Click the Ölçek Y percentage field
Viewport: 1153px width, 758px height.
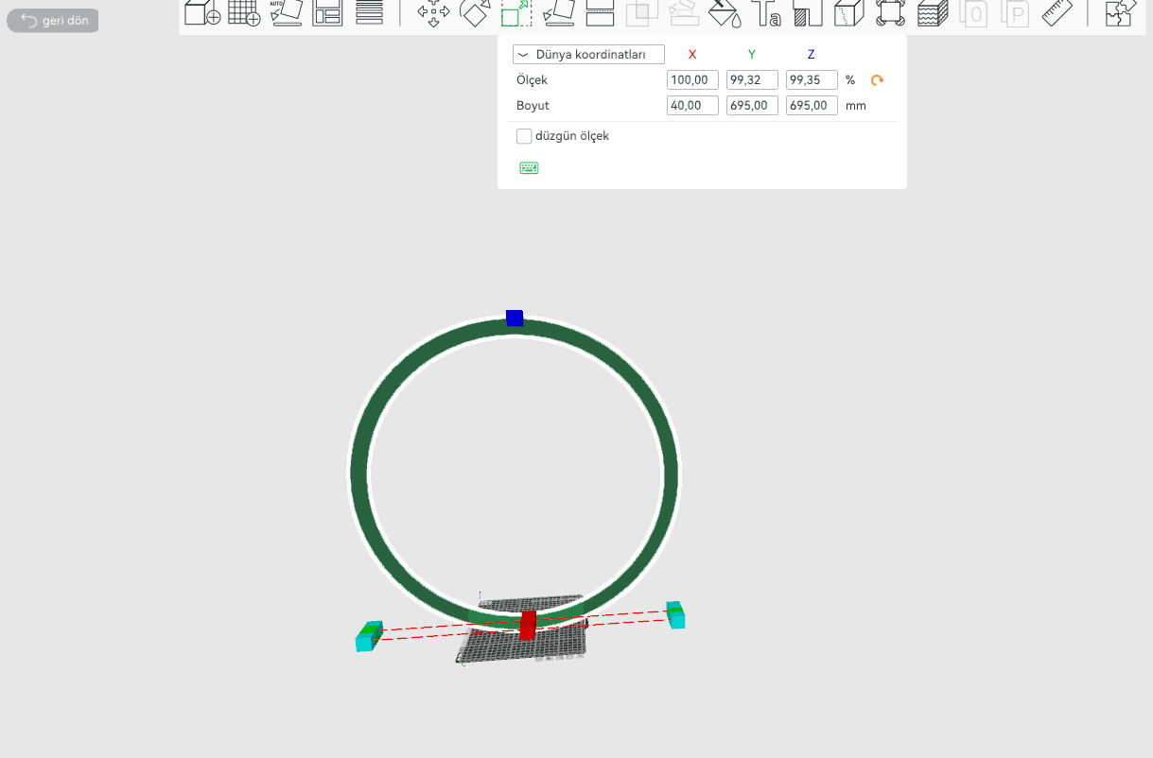click(x=752, y=80)
